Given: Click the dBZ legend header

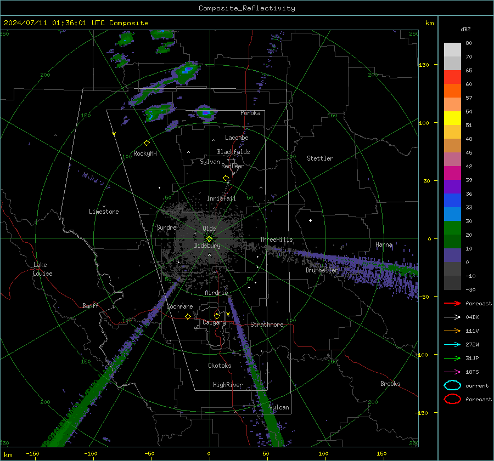Looking at the screenshot, I should pos(465,30).
